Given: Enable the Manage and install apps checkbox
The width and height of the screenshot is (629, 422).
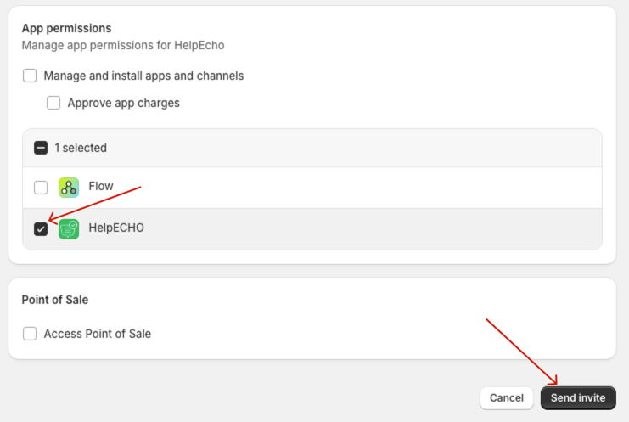Looking at the screenshot, I should (30, 76).
